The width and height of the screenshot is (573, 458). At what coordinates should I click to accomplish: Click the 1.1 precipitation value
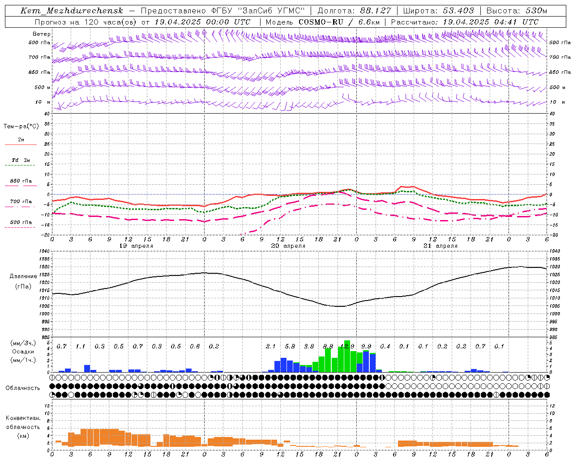81,347
